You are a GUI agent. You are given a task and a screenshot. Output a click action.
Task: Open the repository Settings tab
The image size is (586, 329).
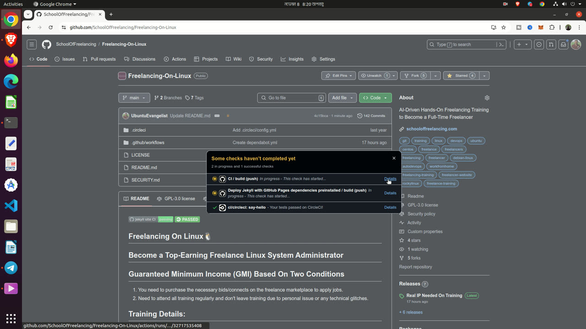pos(323,59)
